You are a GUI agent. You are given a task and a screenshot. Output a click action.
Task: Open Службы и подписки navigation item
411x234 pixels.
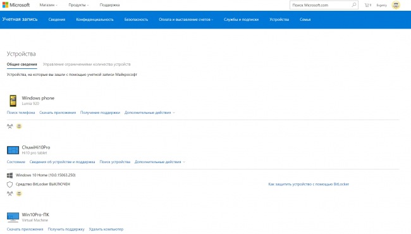tap(241, 20)
